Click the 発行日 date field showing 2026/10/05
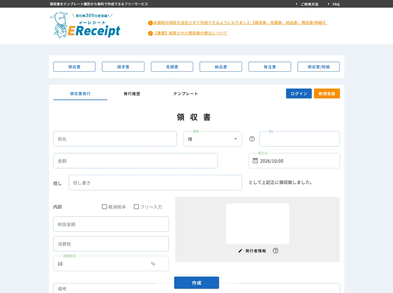 tap(294, 161)
